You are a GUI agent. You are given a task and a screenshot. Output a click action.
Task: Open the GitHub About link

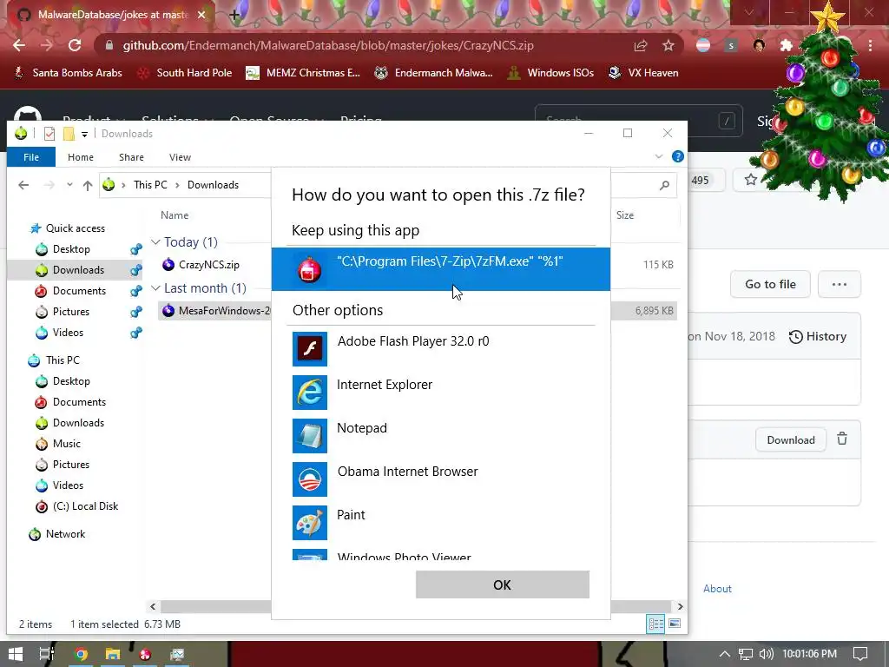point(717,589)
